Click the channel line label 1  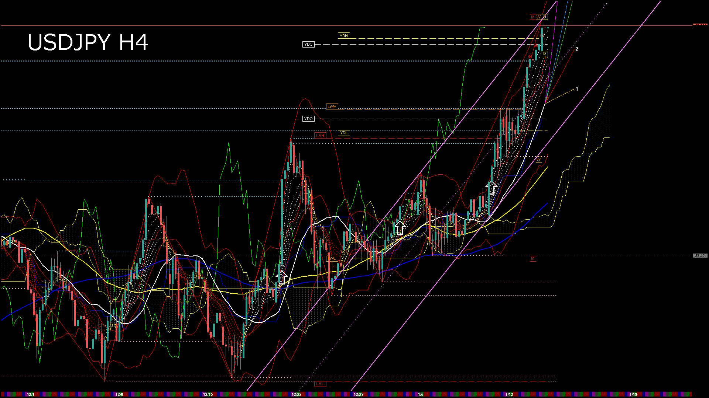coord(577,89)
